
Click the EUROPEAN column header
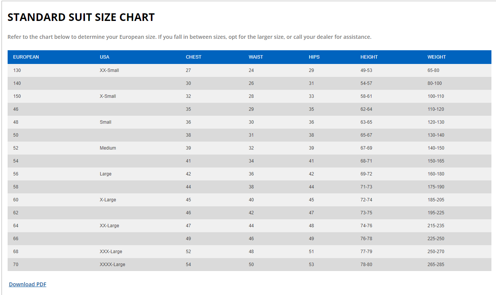pyautogui.click(x=26, y=57)
